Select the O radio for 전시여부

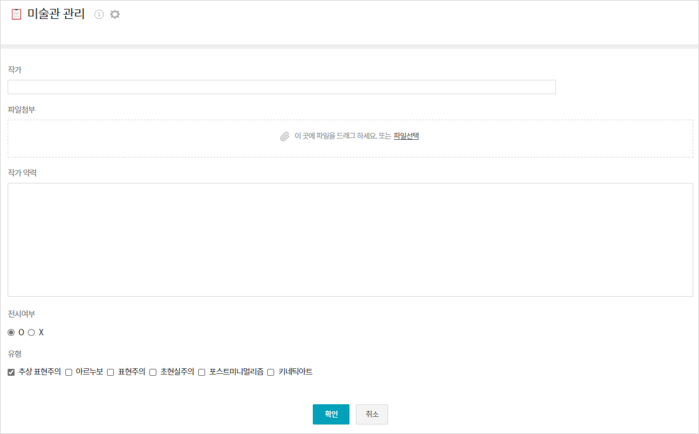click(11, 332)
